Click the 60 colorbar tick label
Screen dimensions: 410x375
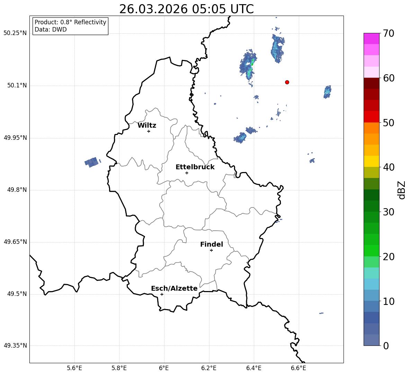tap(389, 78)
